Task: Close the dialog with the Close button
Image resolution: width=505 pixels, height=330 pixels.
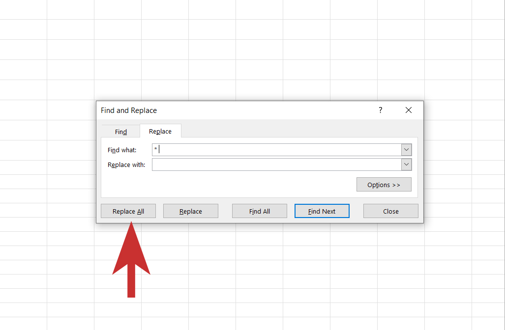Action: 390,211
